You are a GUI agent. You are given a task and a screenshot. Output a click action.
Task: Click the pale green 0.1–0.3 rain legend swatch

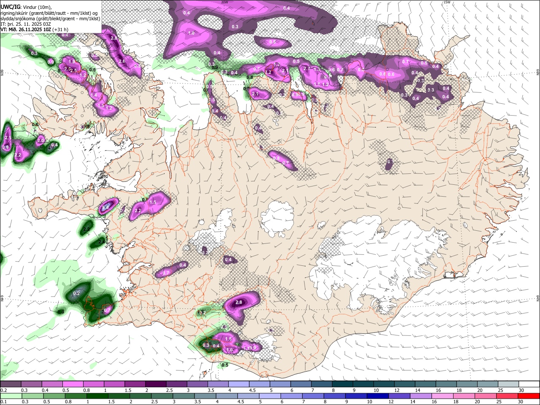click(11, 396)
